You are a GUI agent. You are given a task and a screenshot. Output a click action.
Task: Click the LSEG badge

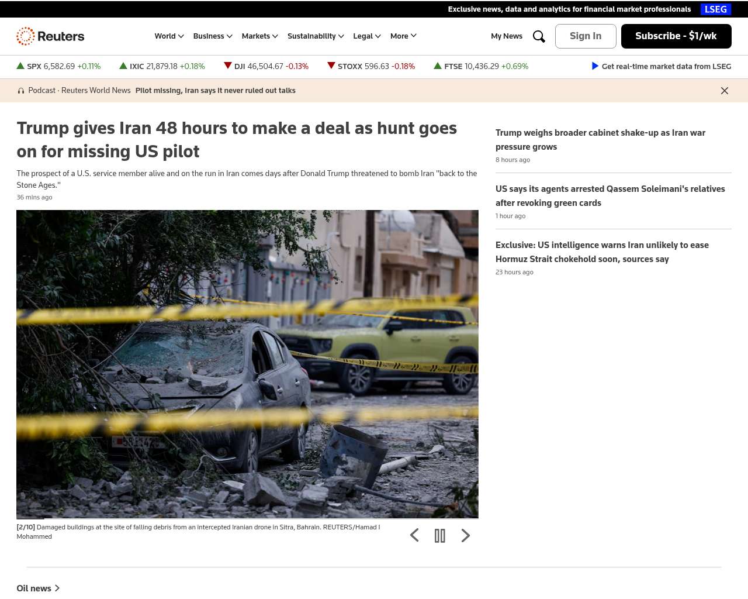715,9
